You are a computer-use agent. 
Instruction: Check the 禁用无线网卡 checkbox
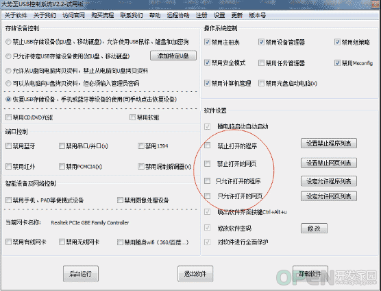[62, 242]
